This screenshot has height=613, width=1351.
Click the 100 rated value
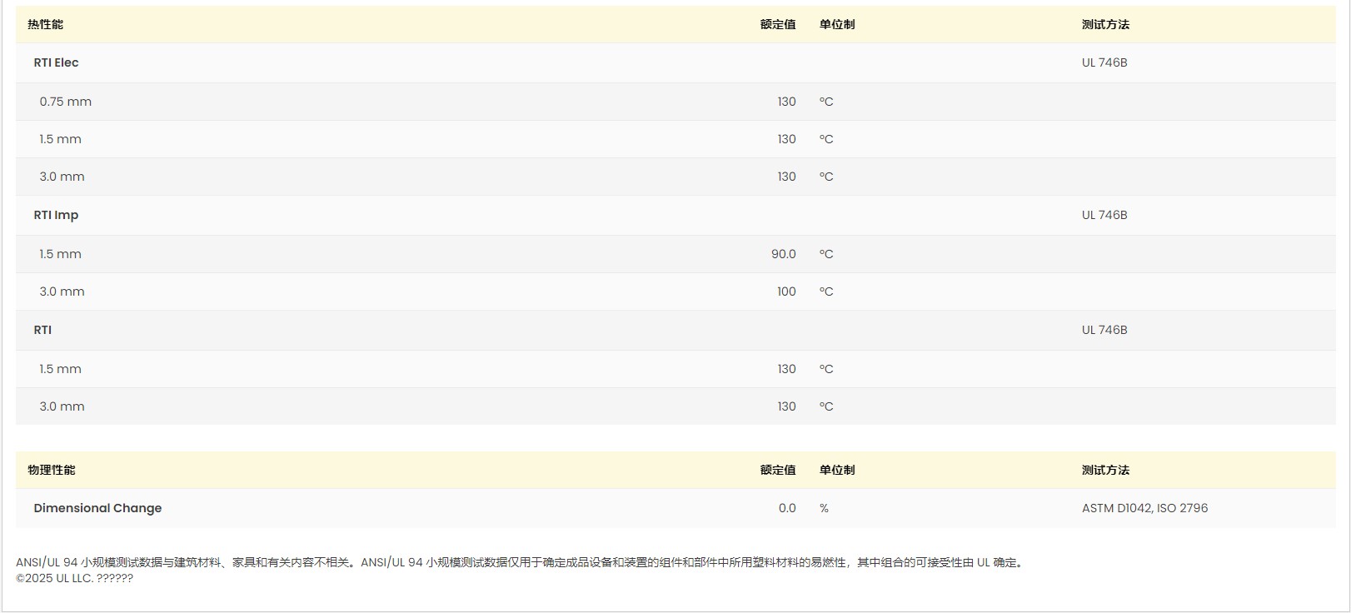point(786,292)
